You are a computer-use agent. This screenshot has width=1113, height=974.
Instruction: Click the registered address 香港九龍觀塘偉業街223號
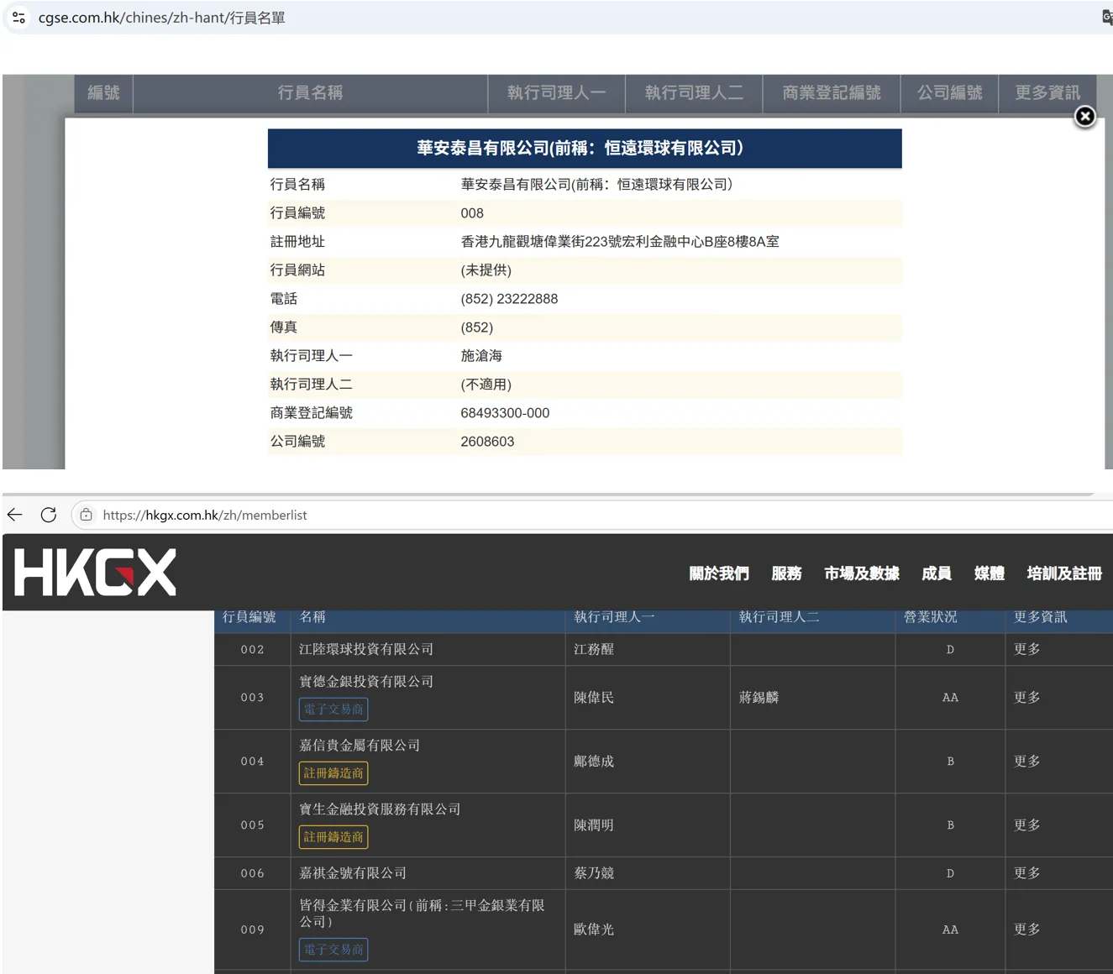[620, 242]
